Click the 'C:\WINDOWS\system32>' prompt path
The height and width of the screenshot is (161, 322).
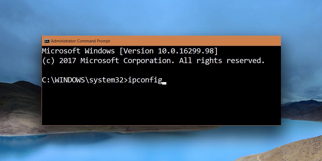click(x=85, y=80)
